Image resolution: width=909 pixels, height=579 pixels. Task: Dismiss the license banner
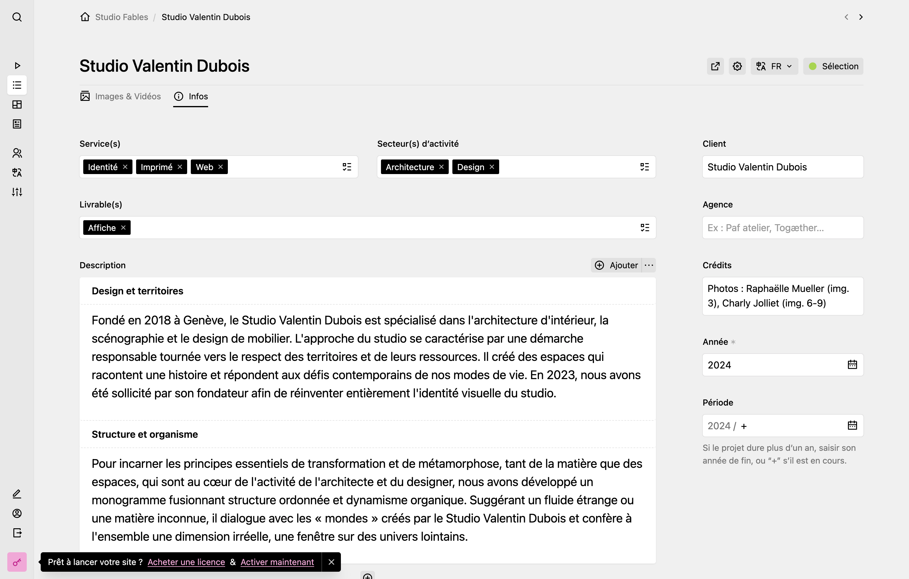point(331,562)
